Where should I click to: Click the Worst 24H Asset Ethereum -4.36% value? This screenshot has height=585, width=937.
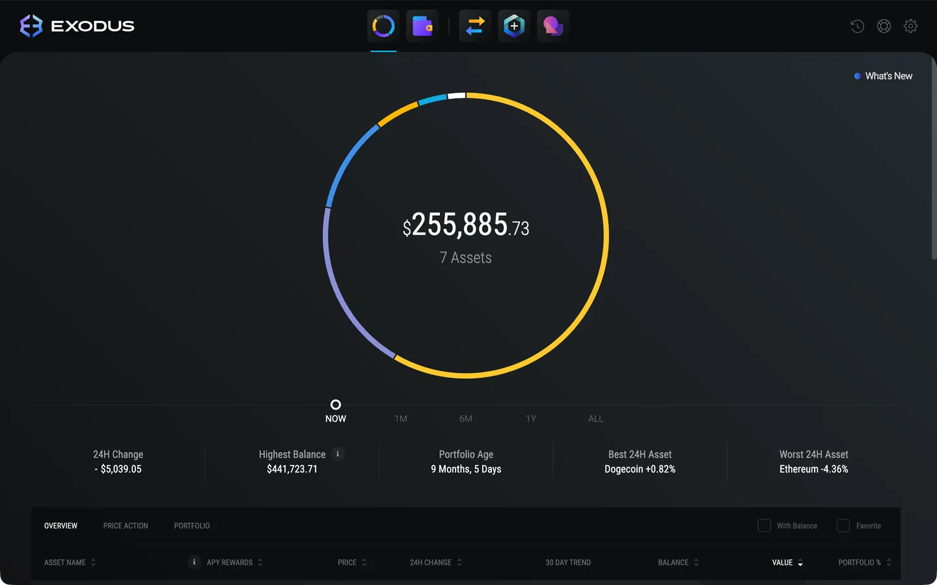[x=813, y=469]
